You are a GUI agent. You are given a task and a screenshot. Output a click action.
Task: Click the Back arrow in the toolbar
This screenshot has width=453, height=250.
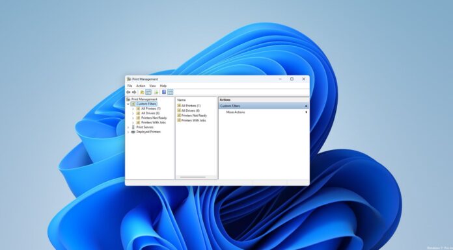(x=128, y=92)
